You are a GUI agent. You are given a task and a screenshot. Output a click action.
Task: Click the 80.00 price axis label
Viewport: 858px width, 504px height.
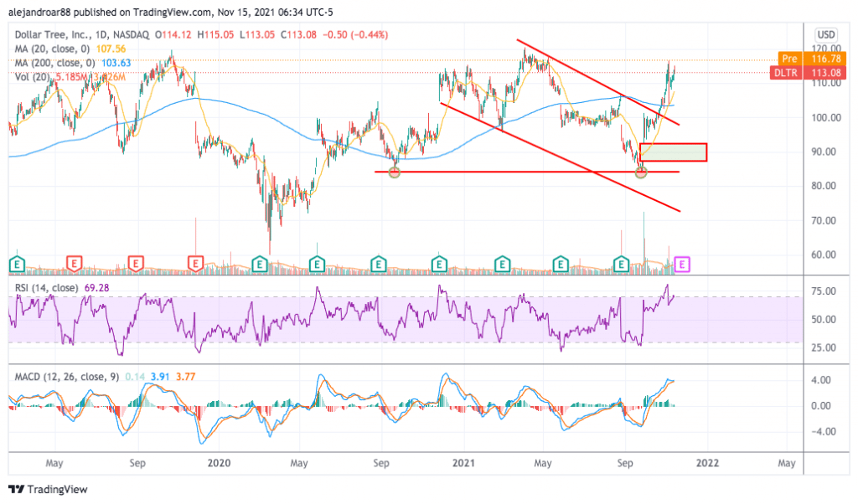823,186
